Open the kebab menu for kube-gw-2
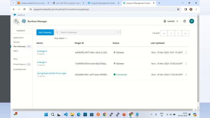The height and width of the screenshot is (118, 210). pos(186,52)
